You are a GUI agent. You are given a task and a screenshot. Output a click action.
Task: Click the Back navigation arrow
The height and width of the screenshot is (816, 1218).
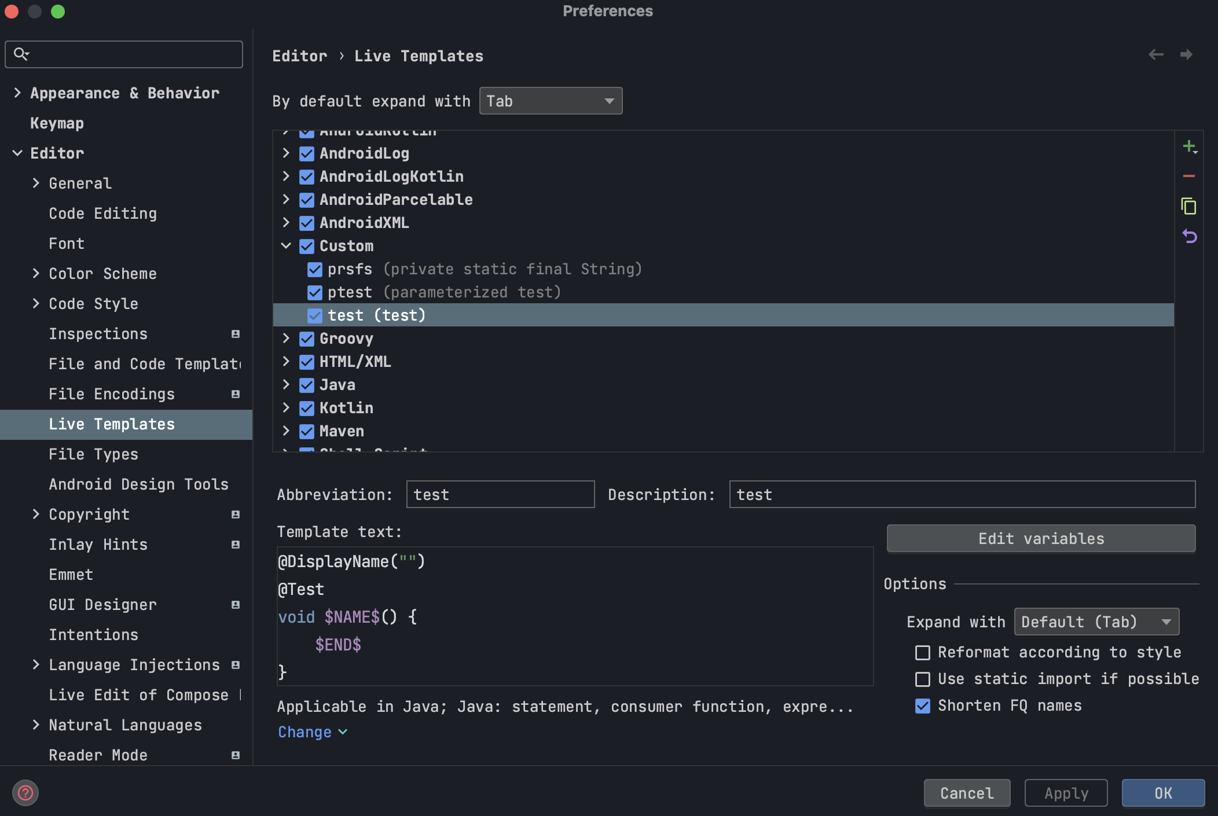tap(1155, 54)
